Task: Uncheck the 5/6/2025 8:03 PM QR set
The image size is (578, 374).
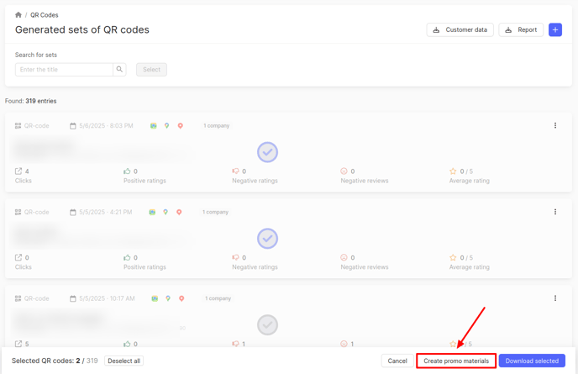Action: [267, 152]
